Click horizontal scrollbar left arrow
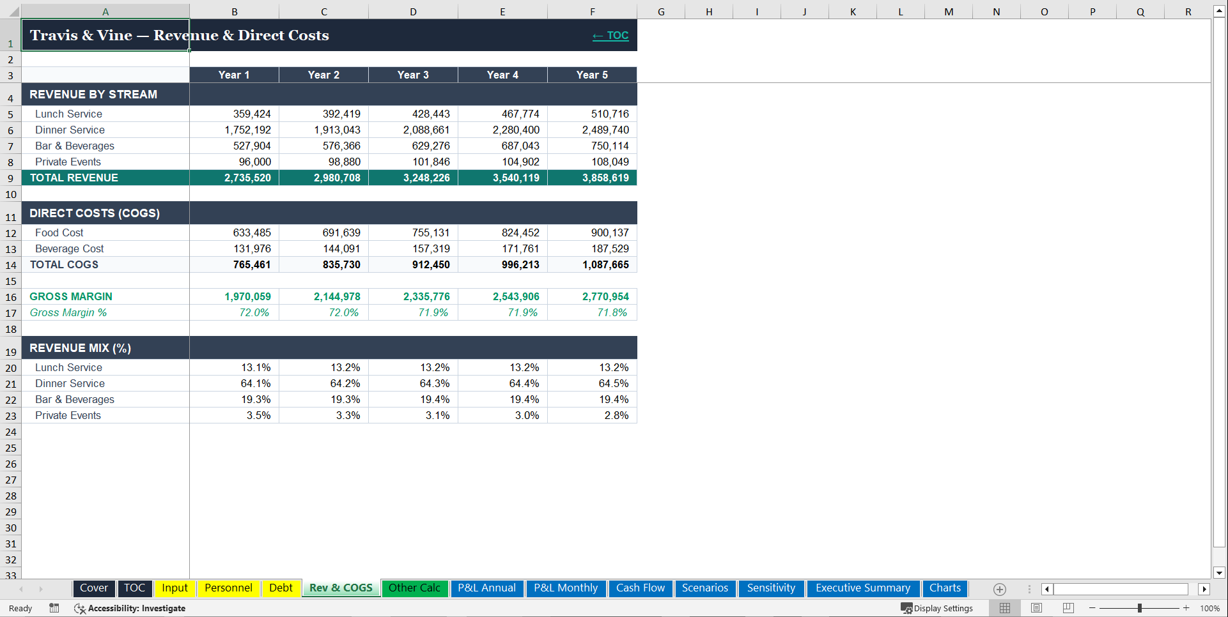This screenshot has height=617, width=1228. point(1046,589)
